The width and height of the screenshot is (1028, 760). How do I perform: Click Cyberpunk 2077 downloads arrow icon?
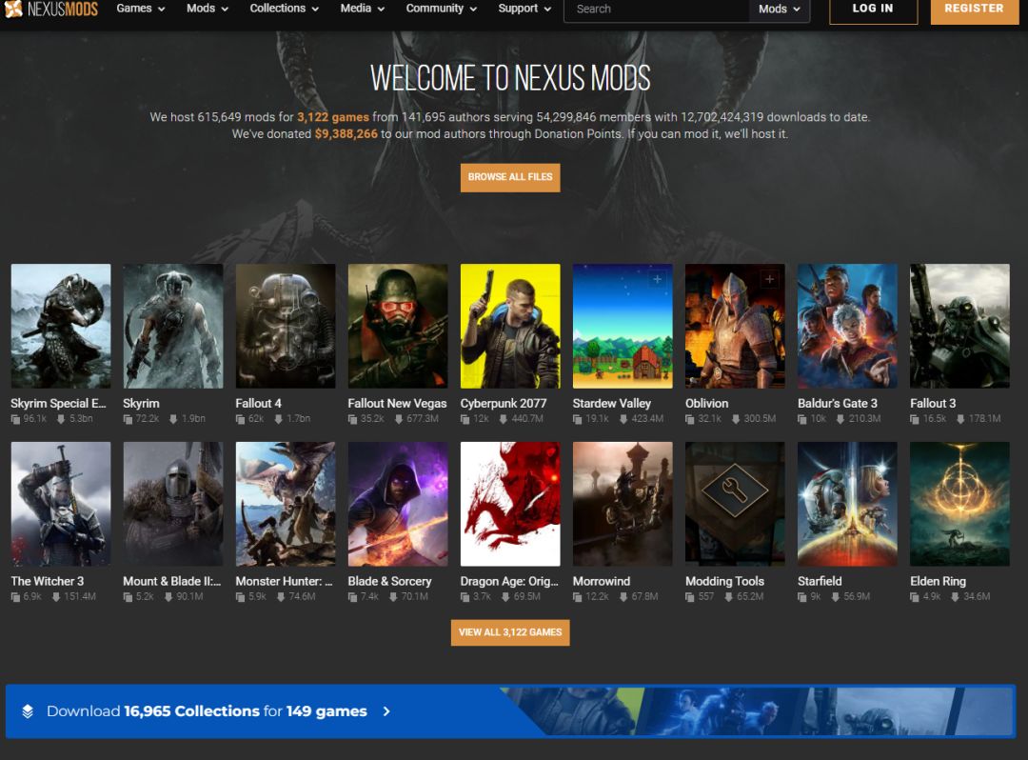tap(503, 419)
